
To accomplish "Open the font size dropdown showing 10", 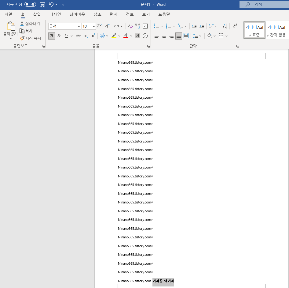I will (94, 26).
